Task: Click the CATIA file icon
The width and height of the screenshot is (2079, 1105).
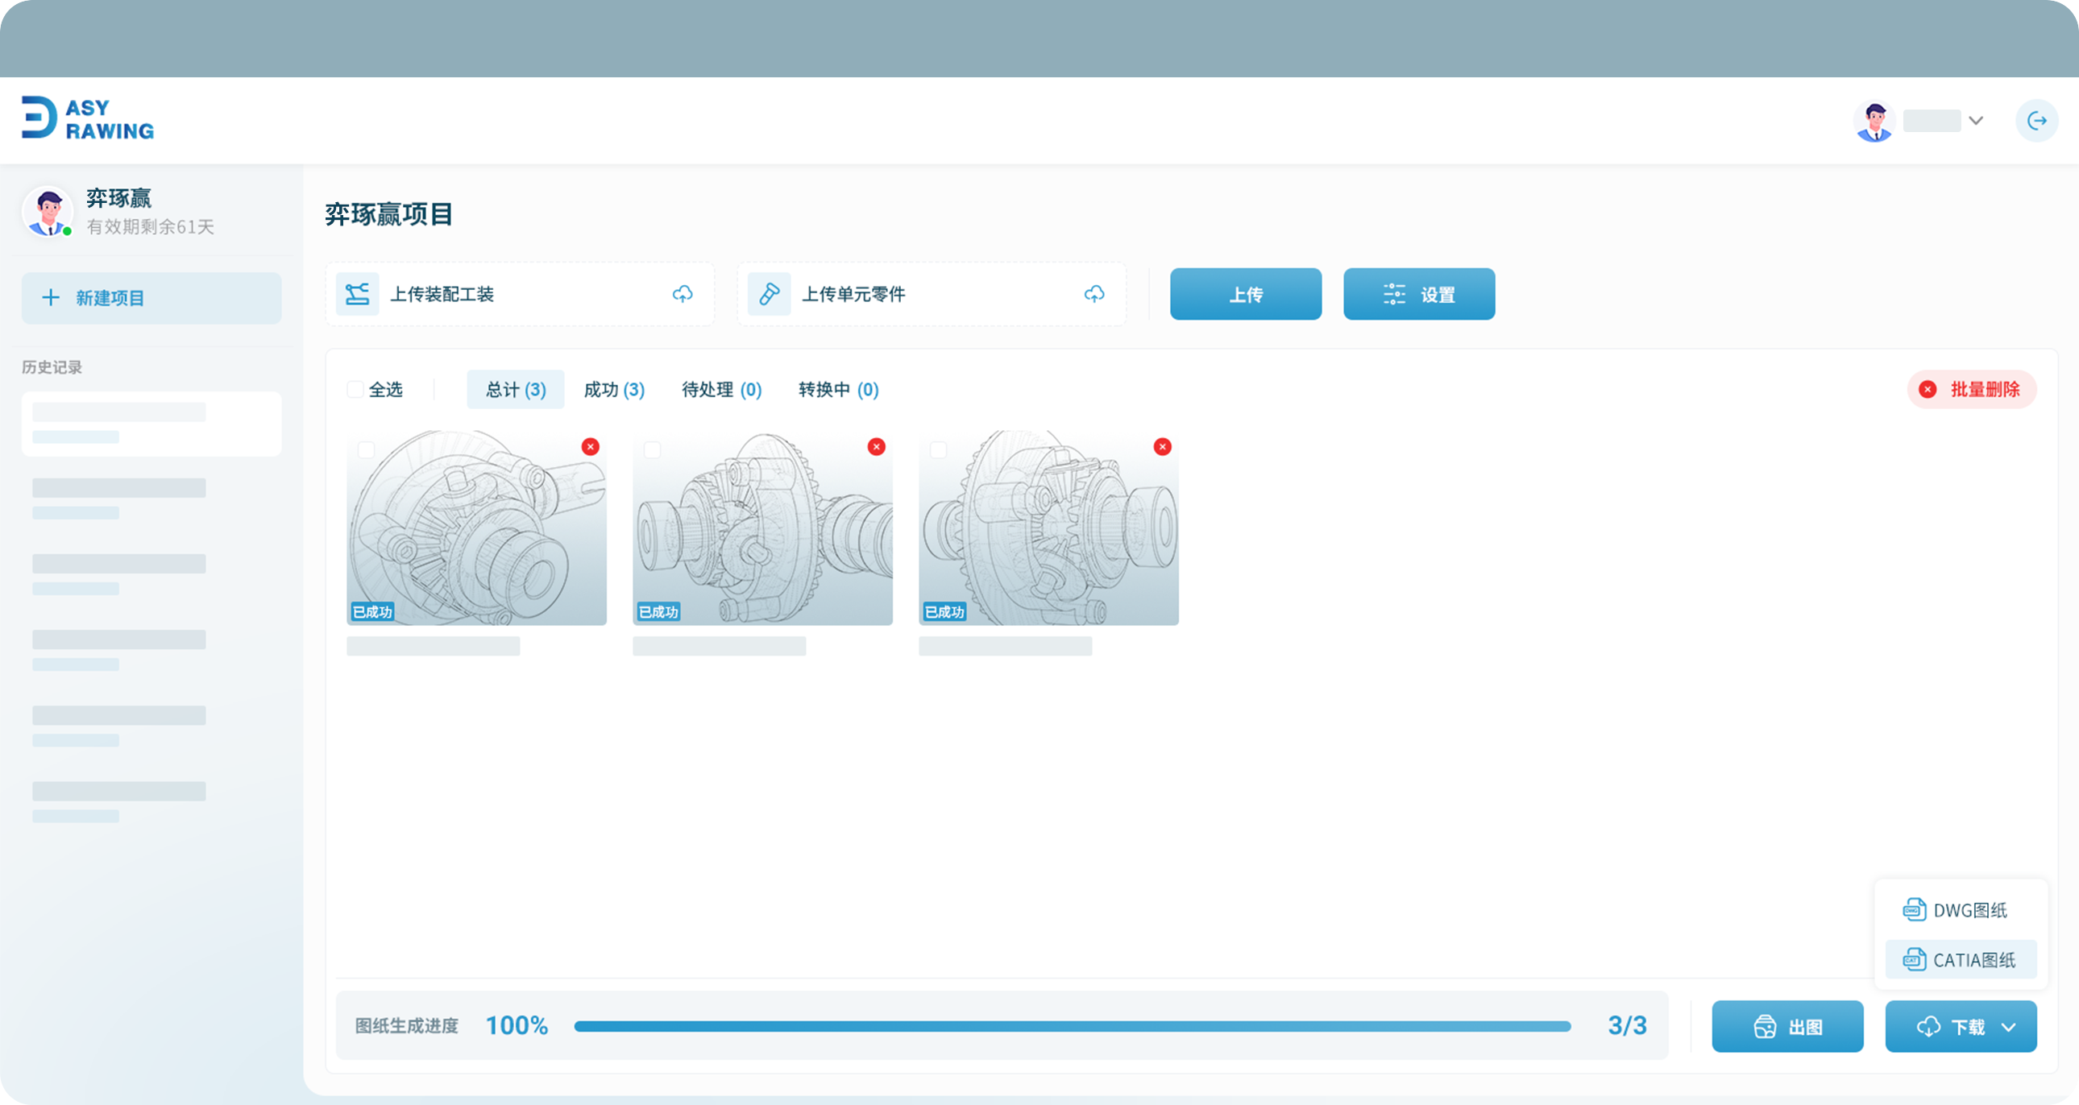Action: tap(1914, 959)
